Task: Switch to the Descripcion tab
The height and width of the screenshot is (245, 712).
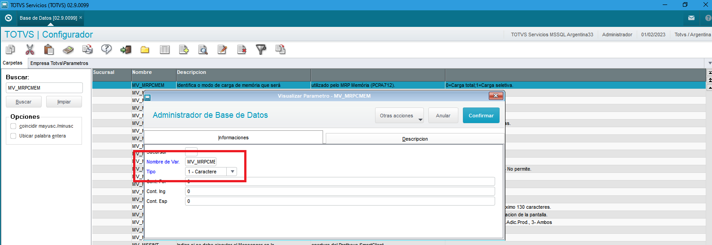Action: pos(415,139)
